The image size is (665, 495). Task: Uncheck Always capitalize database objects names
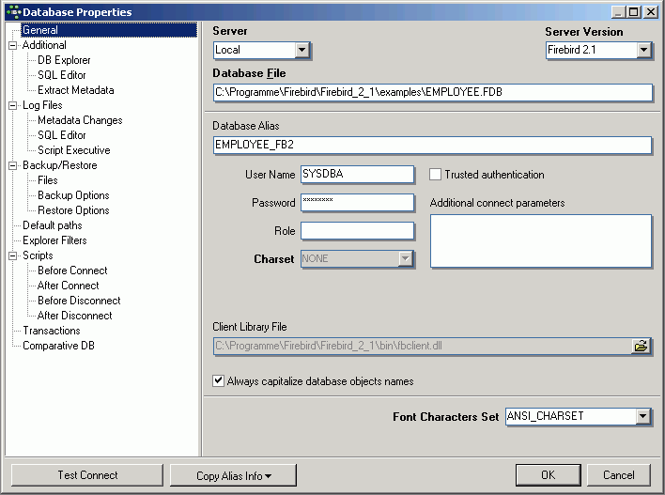(218, 380)
